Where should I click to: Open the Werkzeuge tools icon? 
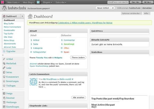click(4, 102)
